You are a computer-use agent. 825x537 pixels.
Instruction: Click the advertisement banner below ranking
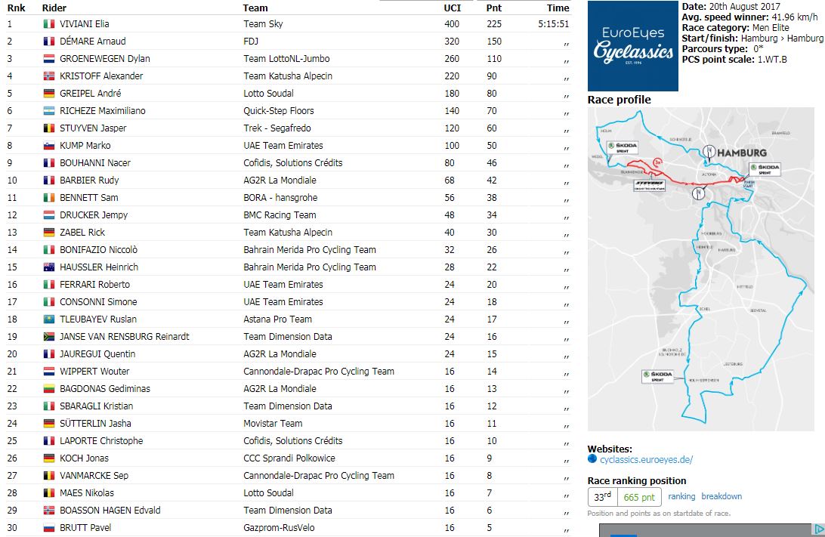pos(712,530)
